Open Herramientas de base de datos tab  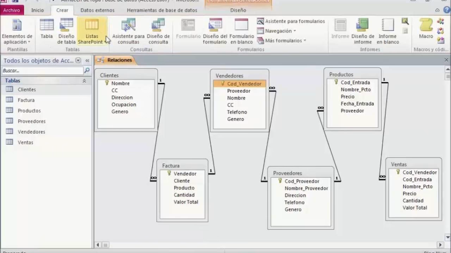tap(162, 10)
